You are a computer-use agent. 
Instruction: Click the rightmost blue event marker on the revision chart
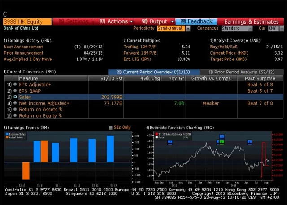pos(250,142)
